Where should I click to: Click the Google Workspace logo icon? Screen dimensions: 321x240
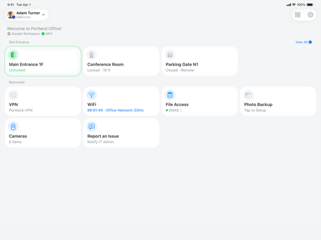point(9,34)
